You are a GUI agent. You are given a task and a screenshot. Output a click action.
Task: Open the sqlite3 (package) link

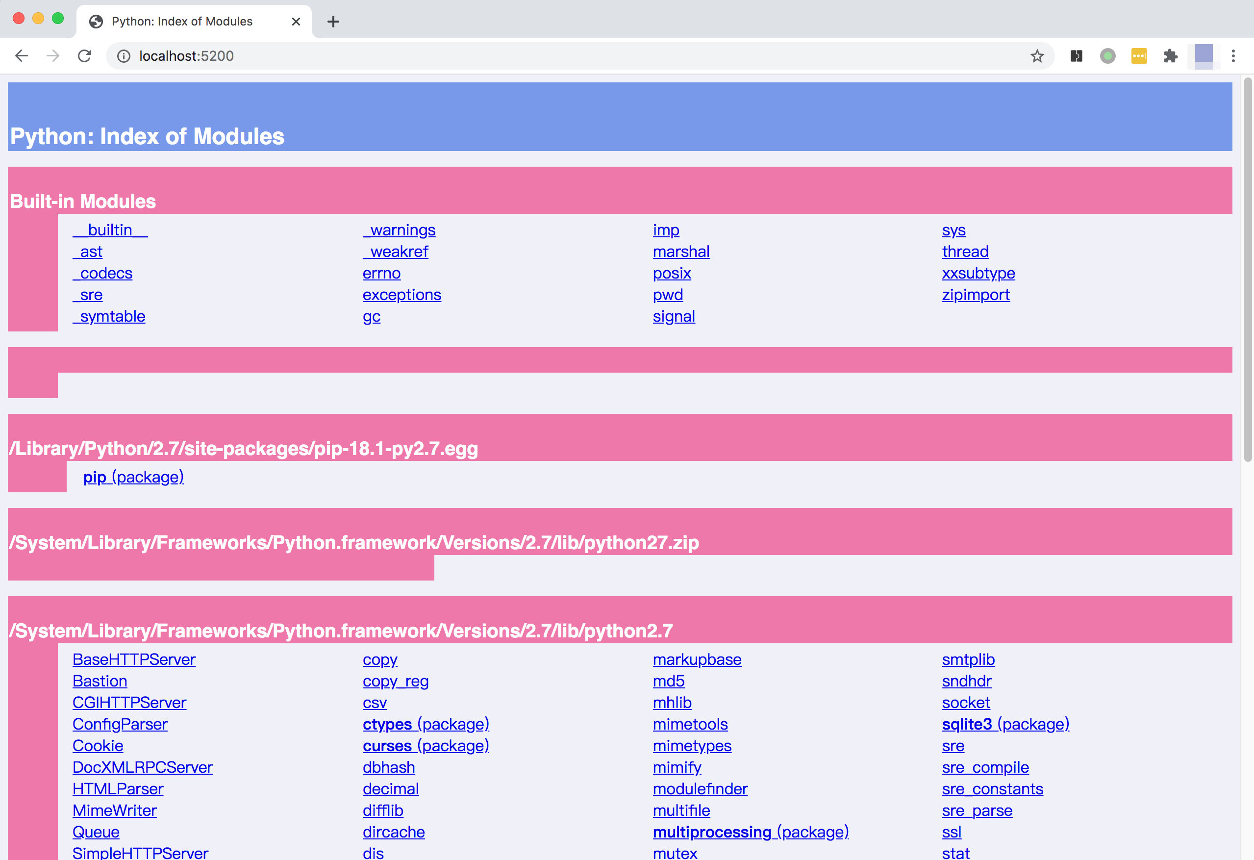point(1005,724)
